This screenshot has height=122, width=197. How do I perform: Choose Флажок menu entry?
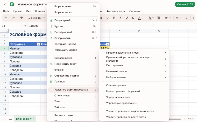pyautogui.click(x=73, y=70)
